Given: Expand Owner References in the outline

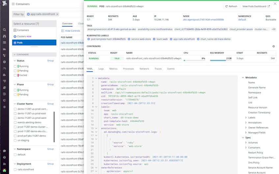Looking at the screenshot, I should [x=246, y=127].
